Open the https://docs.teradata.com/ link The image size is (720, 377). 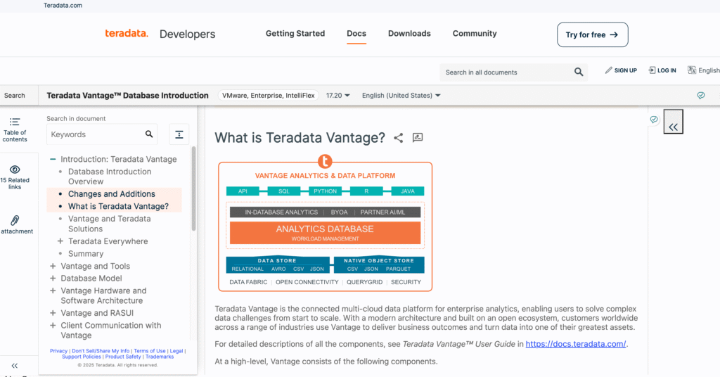(576, 344)
